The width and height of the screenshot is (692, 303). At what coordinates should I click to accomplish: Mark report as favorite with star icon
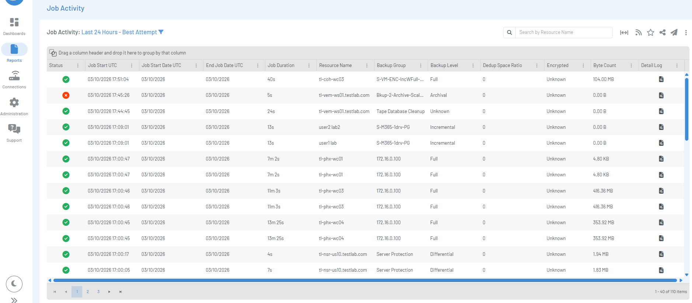[651, 32]
